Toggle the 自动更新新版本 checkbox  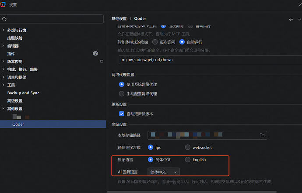coord(122,114)
